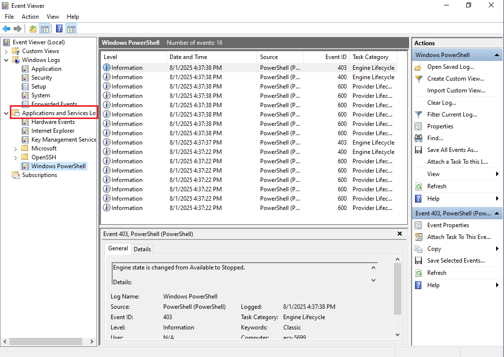Sort events by the Event ID header
The image size is (504, 357).
point(326,57)
